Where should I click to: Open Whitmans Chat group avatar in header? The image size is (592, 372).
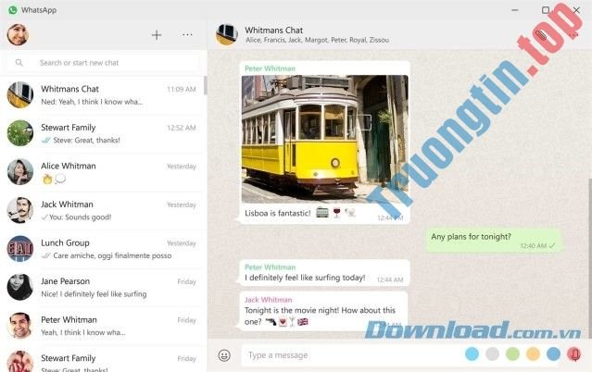click(x=227, y=34)
